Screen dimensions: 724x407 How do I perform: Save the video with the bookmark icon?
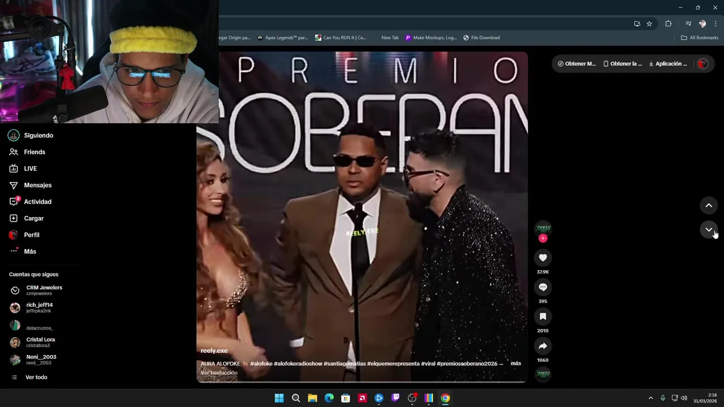(x=543, y=317)
